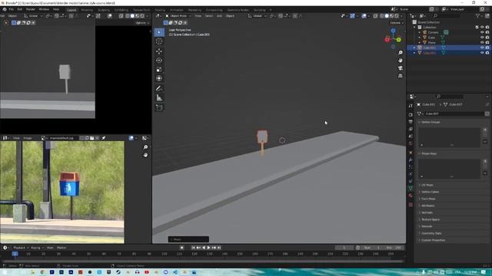Open the Playback popover in timeline
The image size is (492, 276).
21,248
